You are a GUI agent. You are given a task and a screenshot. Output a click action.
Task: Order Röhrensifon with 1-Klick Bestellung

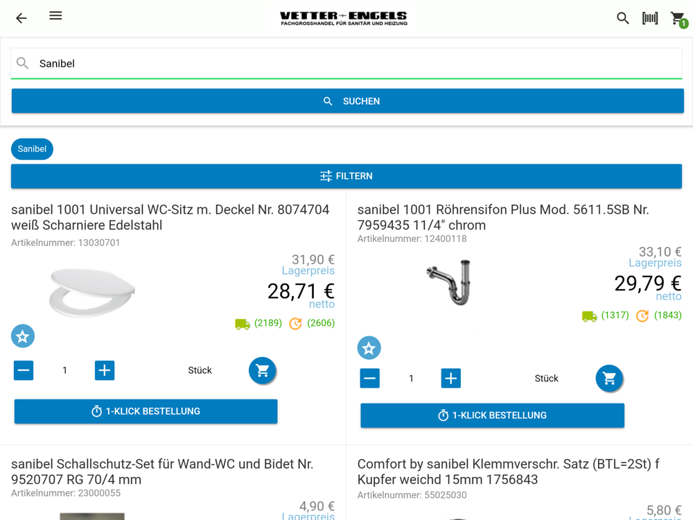[x=492, y=415]
